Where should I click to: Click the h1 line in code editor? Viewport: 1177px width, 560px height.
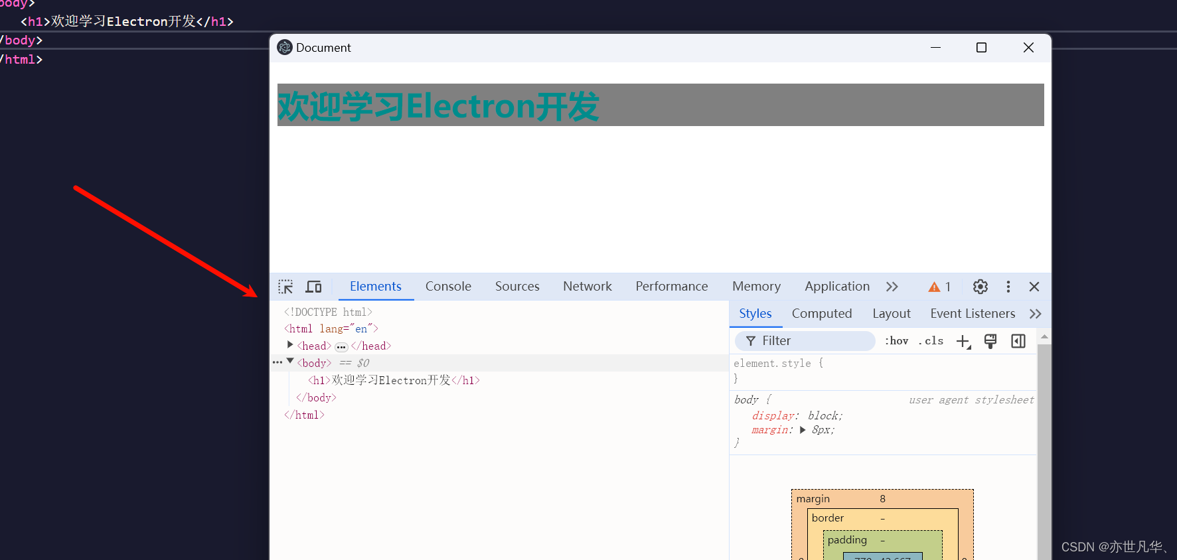pos(127,22)
